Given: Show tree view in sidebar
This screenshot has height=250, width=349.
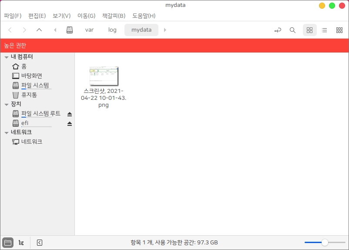Looking at the screenshot, I should click(x=21, y=243).
